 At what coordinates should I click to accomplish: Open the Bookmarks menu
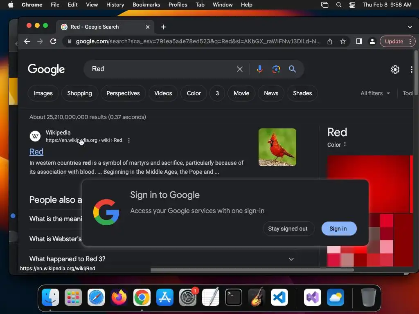(x=146, y=5)
